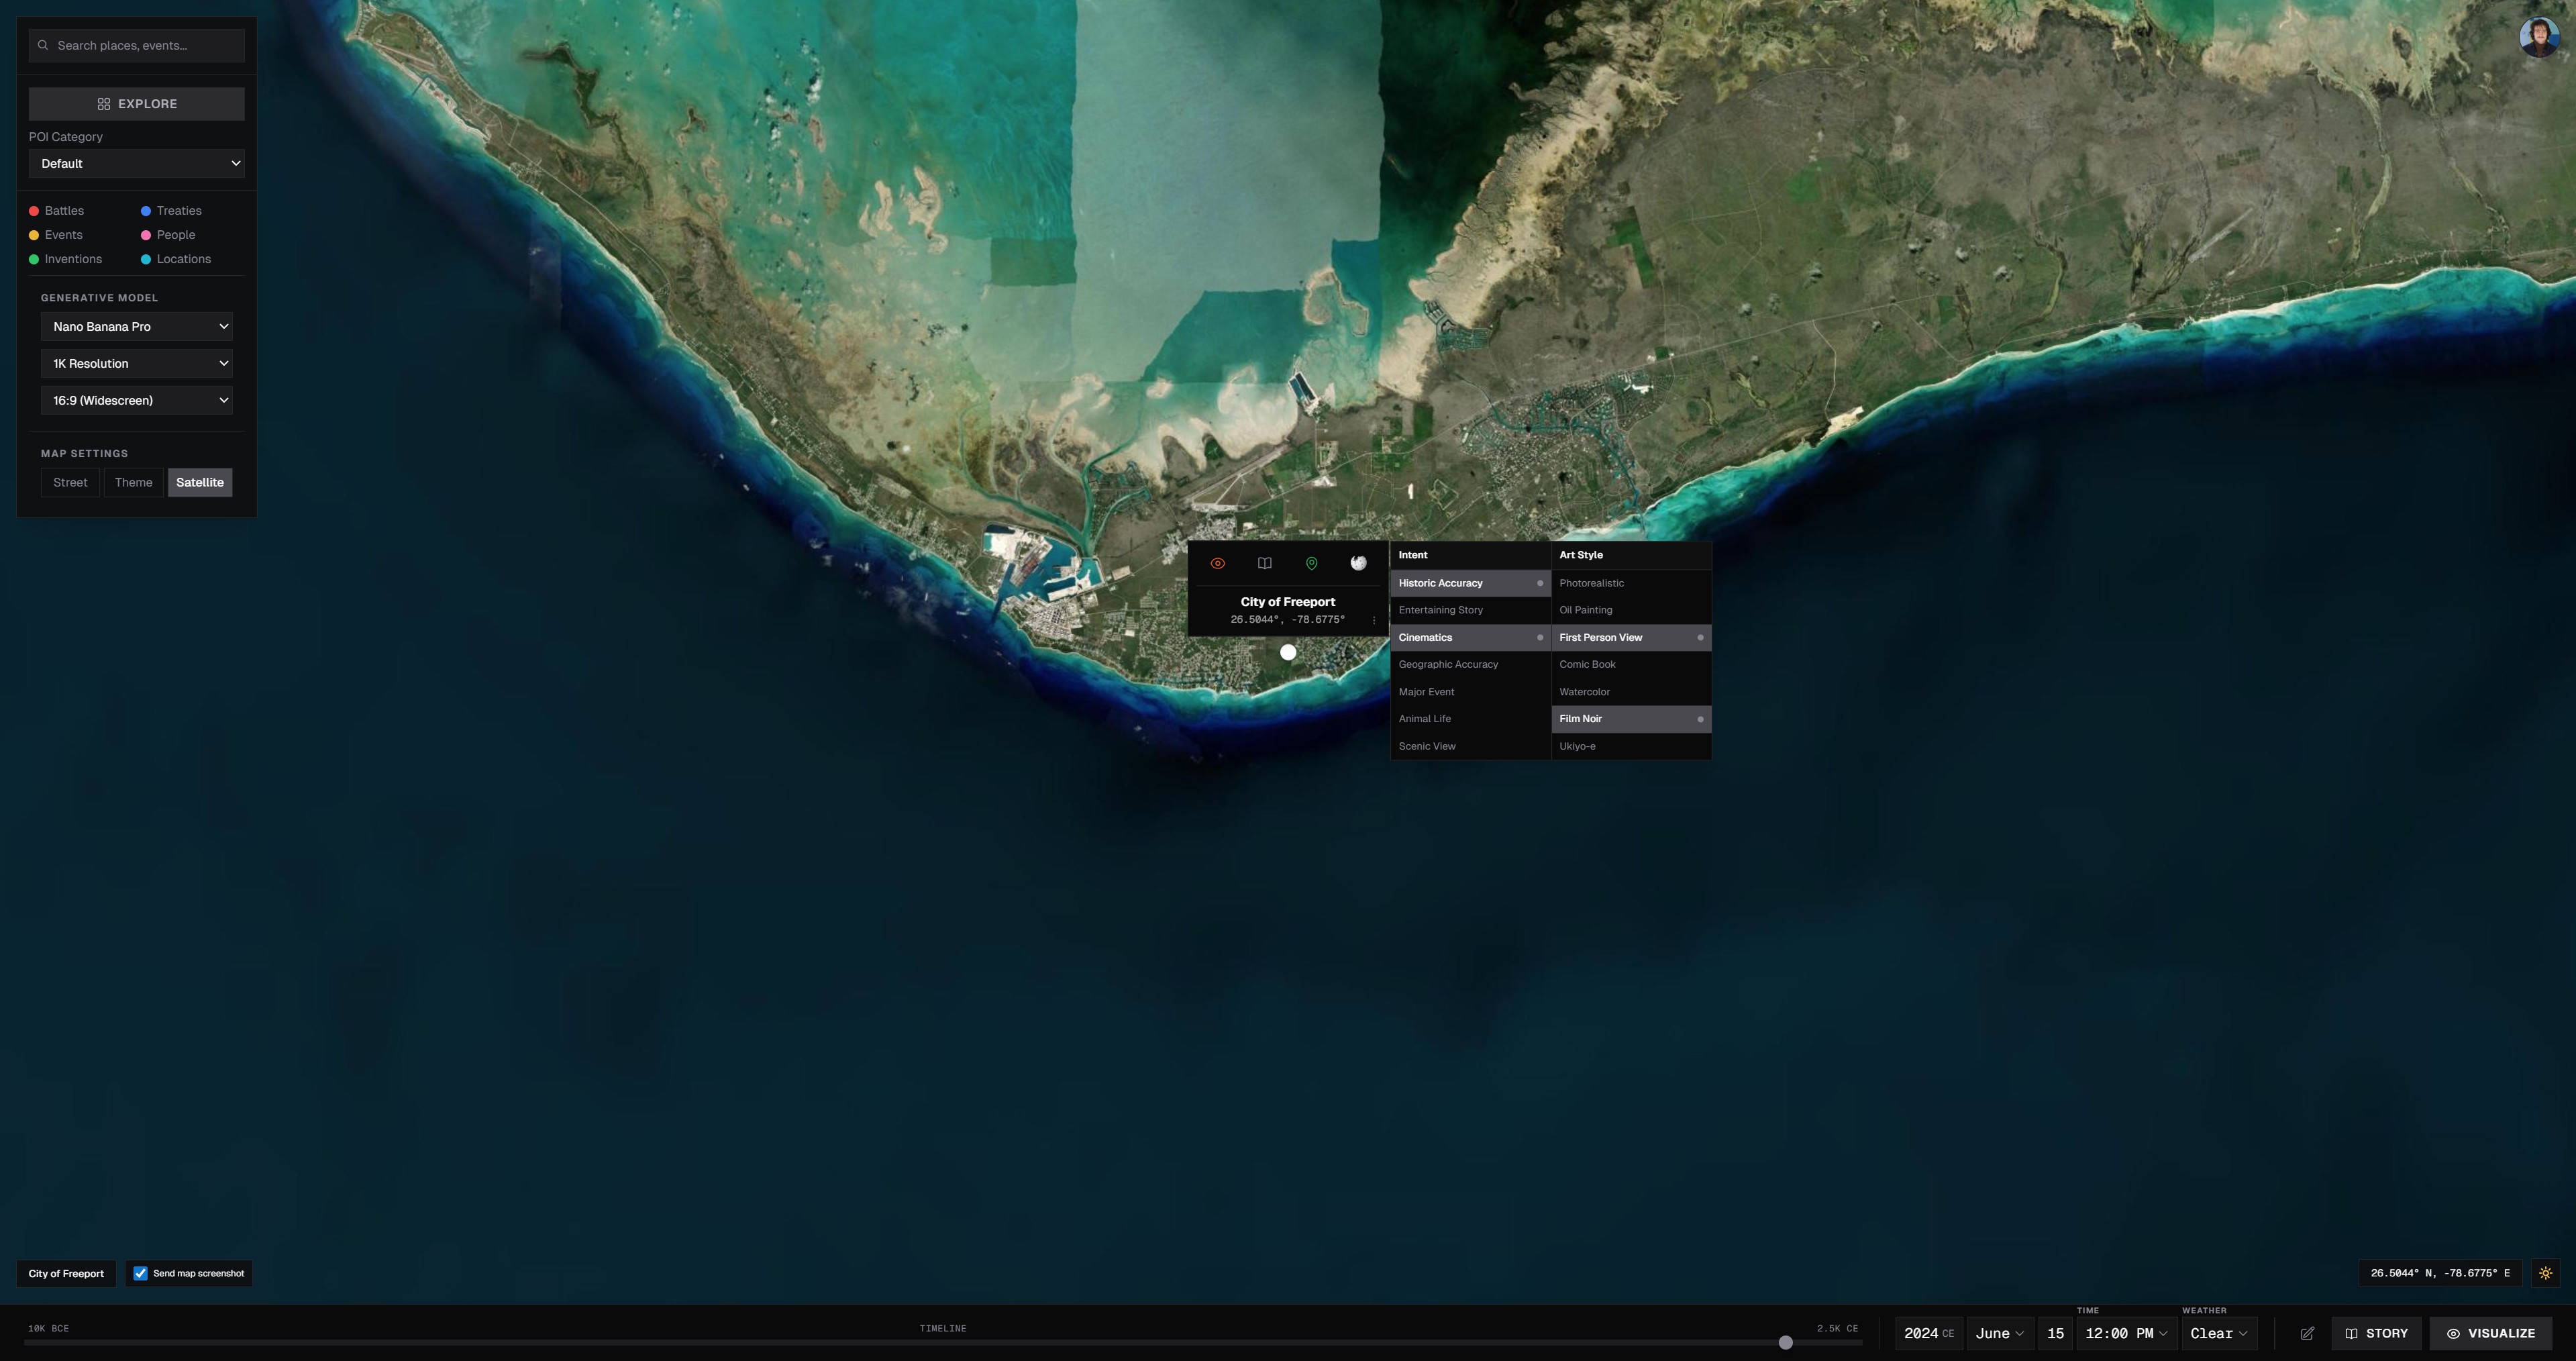Focus the Search places, events field
The width and height of the screenshot is (2576, 1361).
(x=145, y=45)
